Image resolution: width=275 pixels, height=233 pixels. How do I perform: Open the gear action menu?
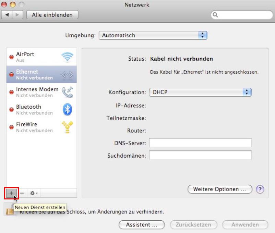pyautogui.click(x=34, y=193)
